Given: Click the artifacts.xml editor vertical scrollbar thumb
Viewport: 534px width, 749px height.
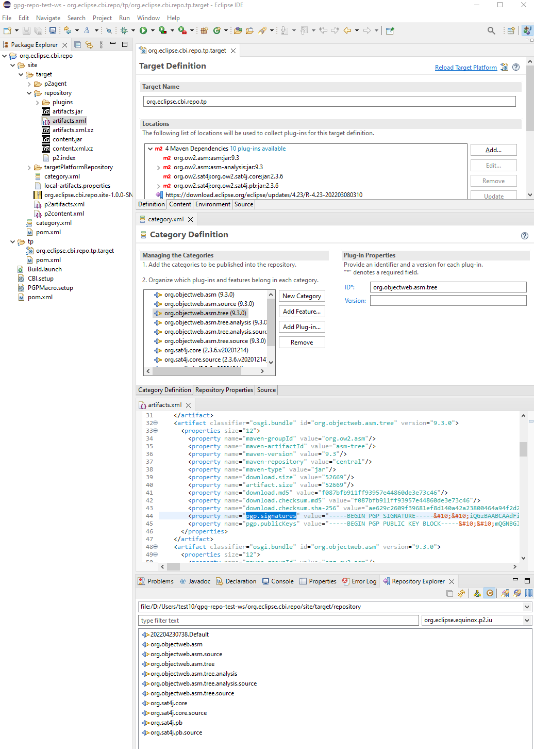Looking at the screenshot, I should click(x=523, y=449).
